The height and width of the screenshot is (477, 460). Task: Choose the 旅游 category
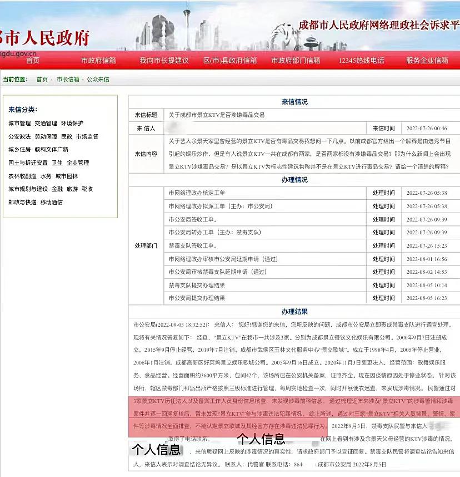coord(72,189)
